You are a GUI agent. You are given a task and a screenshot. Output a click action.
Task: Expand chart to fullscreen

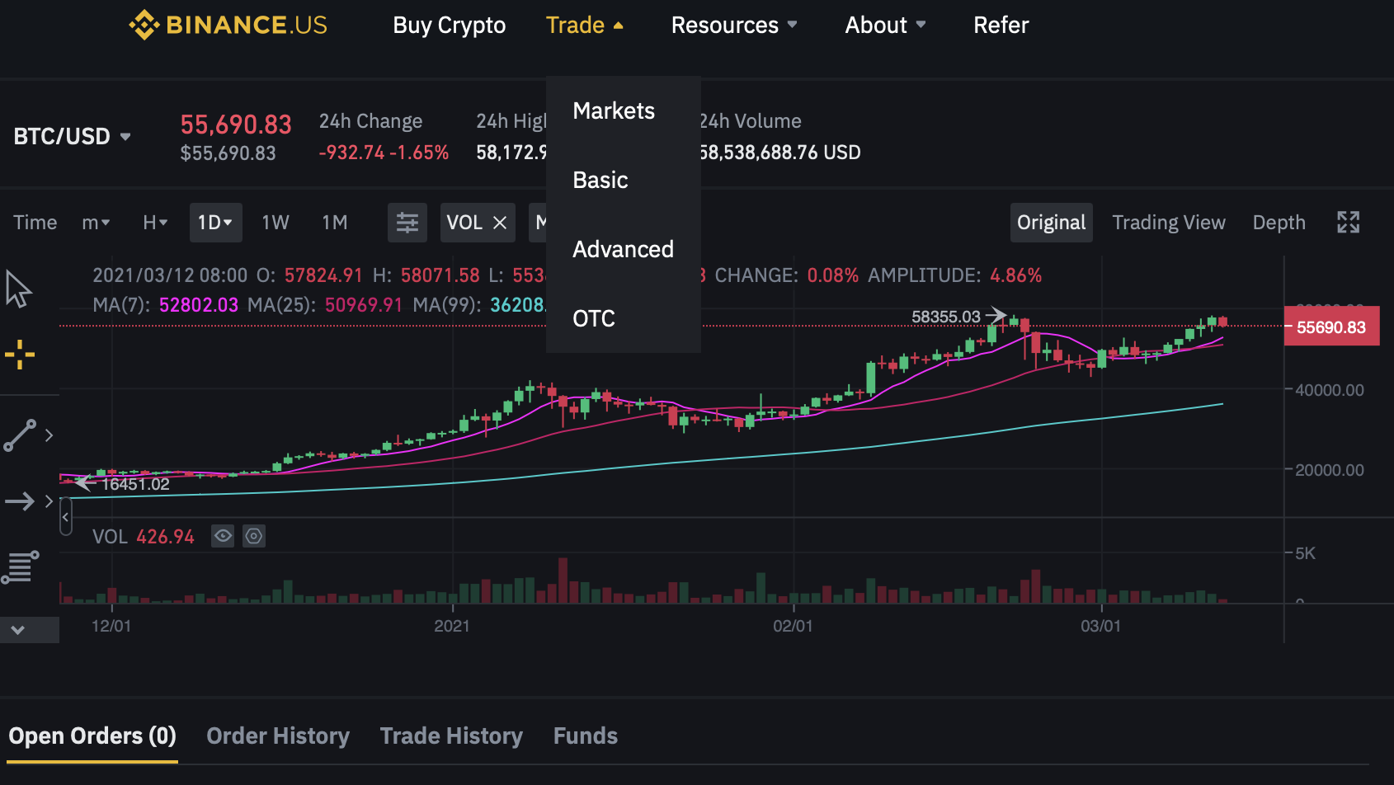click(1348, 223)
